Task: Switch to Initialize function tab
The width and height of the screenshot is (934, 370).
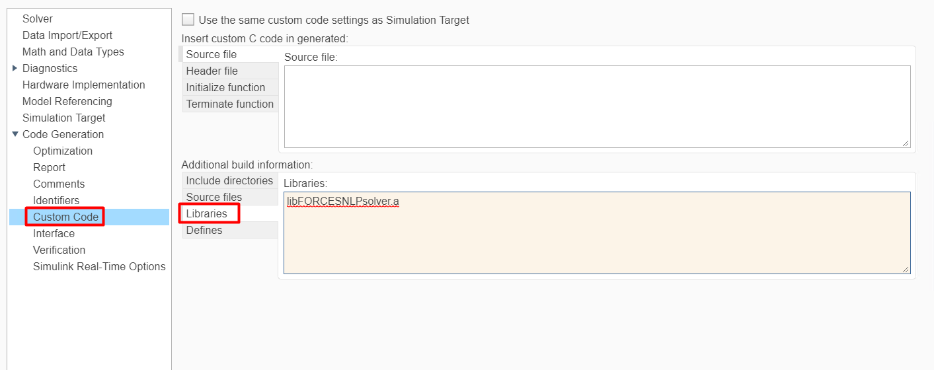Action: point(225,87)
